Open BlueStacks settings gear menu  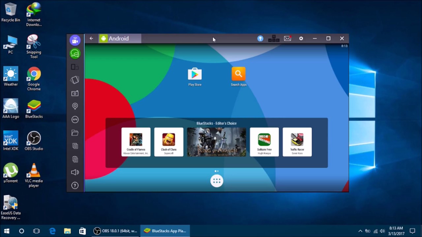[x=301, y=39]
